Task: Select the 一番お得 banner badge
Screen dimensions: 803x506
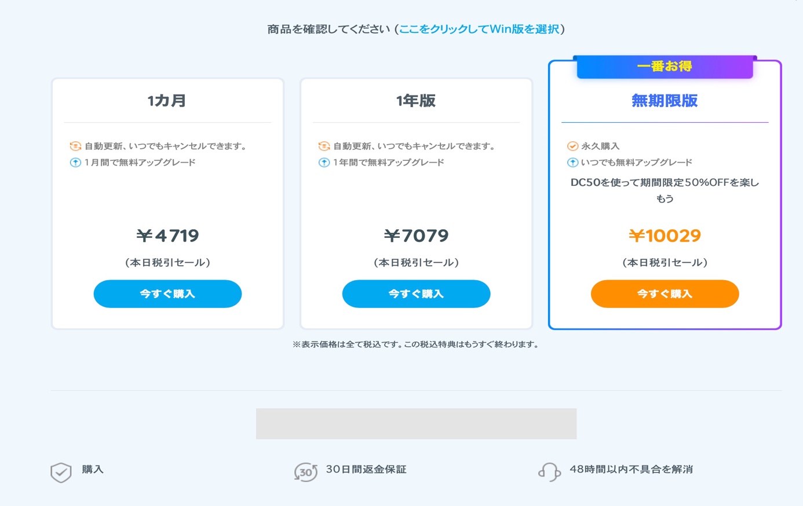Action: tap(665, 67)
